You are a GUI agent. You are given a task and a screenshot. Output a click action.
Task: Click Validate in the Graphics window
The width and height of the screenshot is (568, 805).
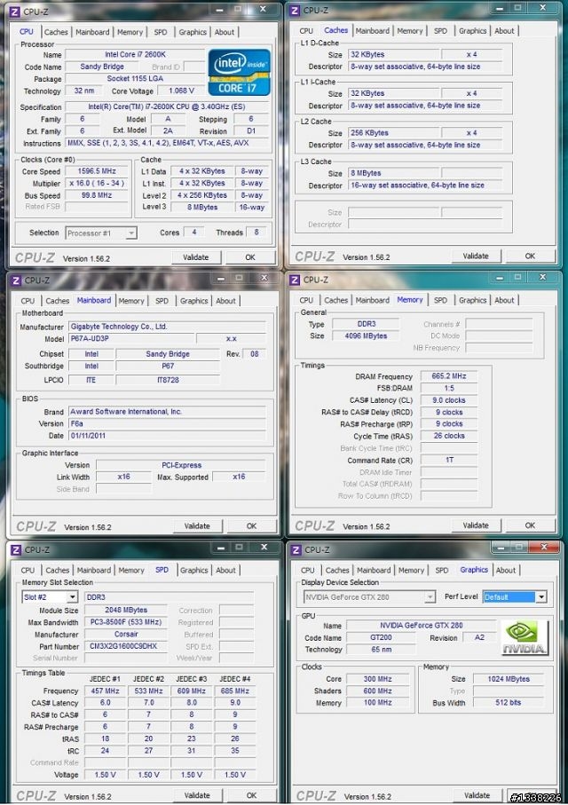pos(477,794)
